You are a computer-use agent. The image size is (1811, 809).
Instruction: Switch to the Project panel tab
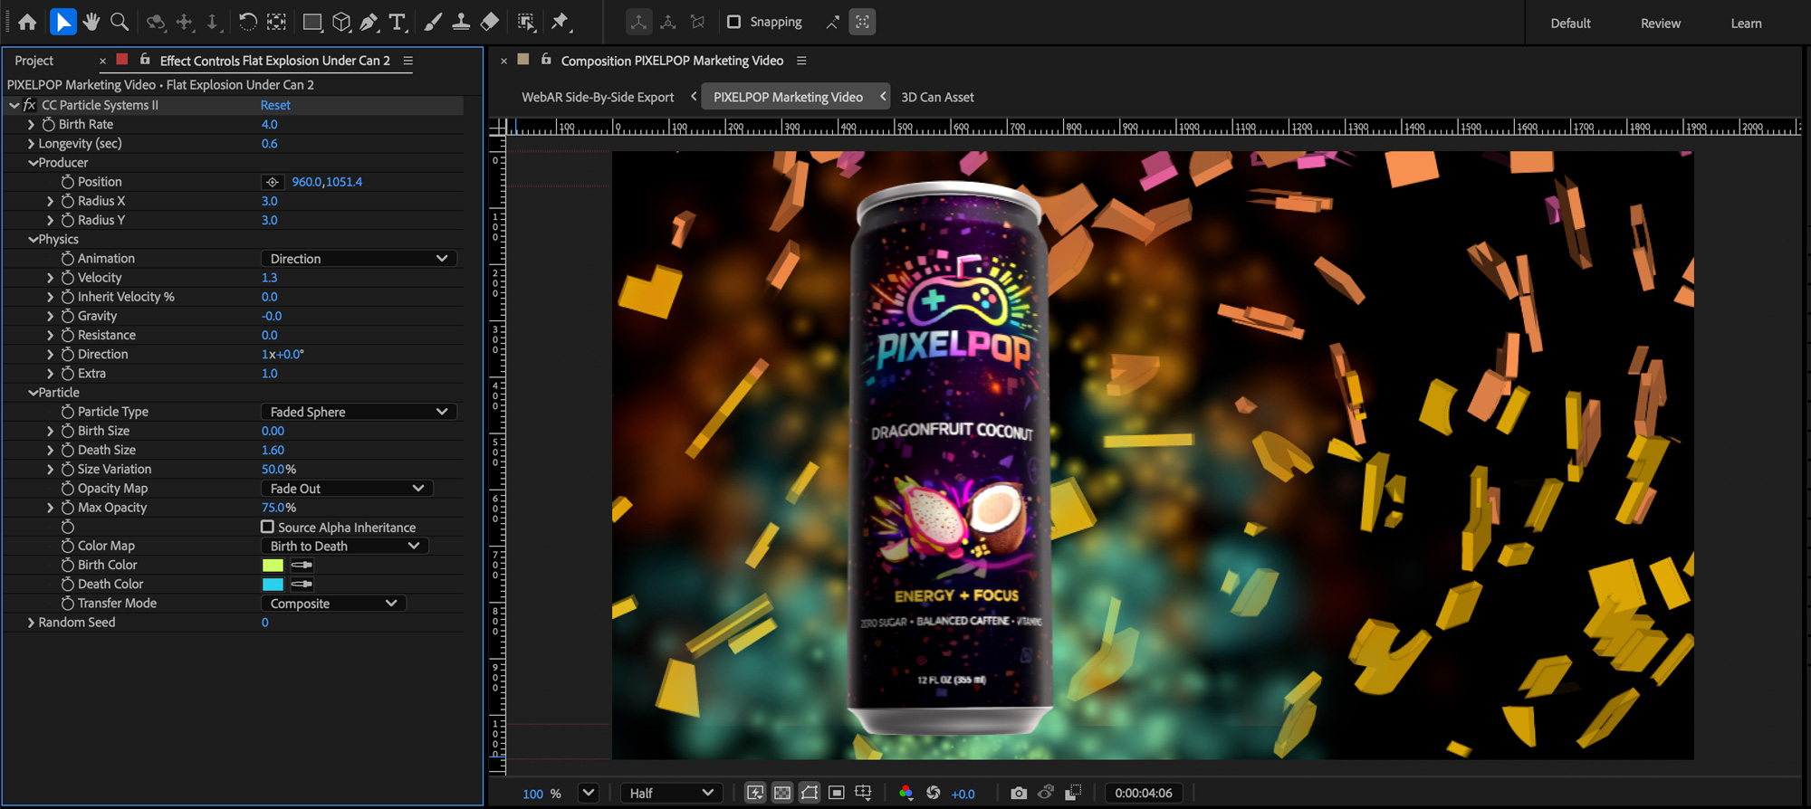click(34, 61)
